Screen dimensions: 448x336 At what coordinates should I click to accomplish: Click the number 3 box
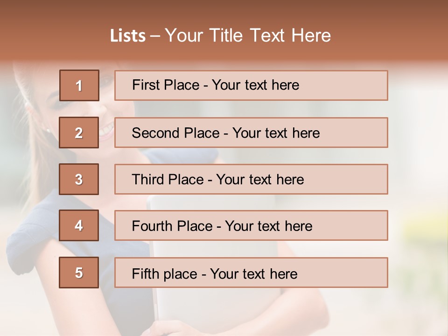pos(79,179)
